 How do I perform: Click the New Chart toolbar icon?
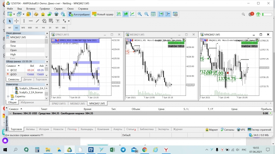[x=10, y=14]
